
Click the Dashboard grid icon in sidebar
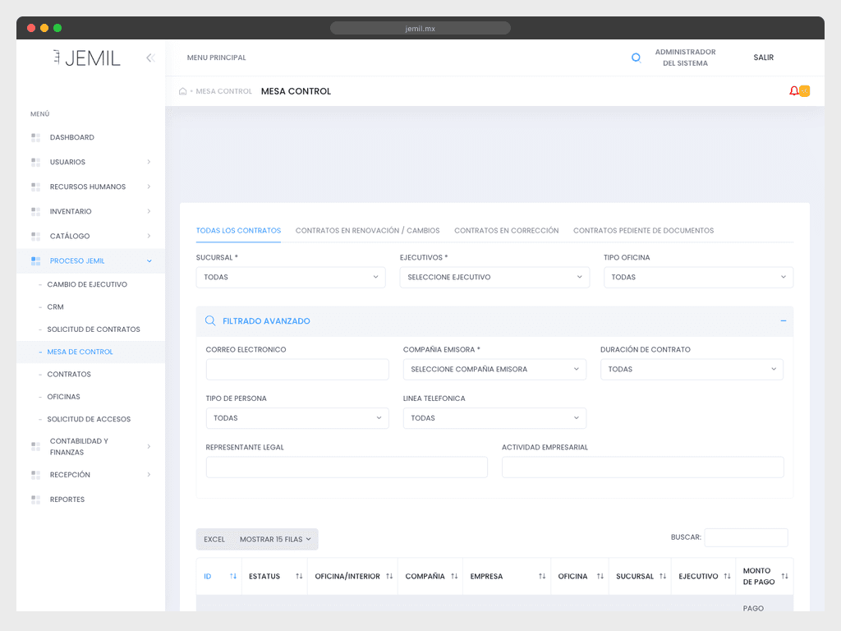pyautogui.click(x=36, y=137)
